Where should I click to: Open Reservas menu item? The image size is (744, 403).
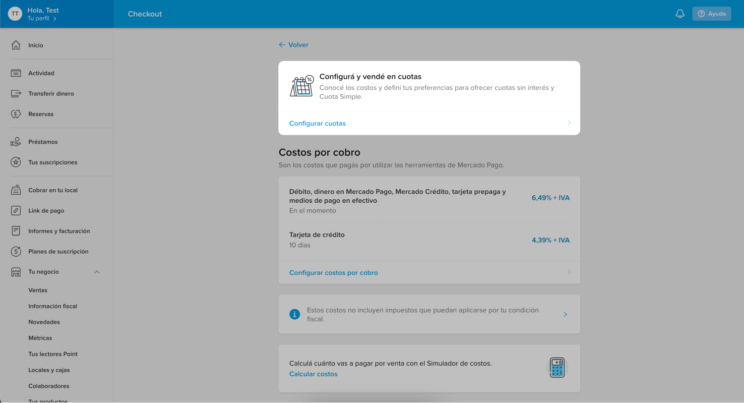pos(41,114)
